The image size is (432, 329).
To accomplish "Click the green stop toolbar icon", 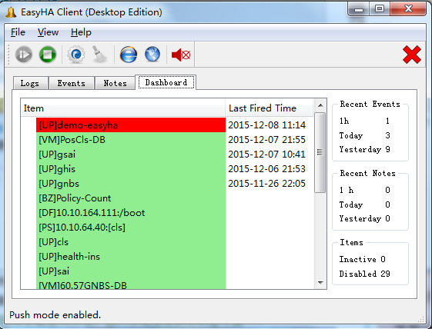I will pos(48,54).
